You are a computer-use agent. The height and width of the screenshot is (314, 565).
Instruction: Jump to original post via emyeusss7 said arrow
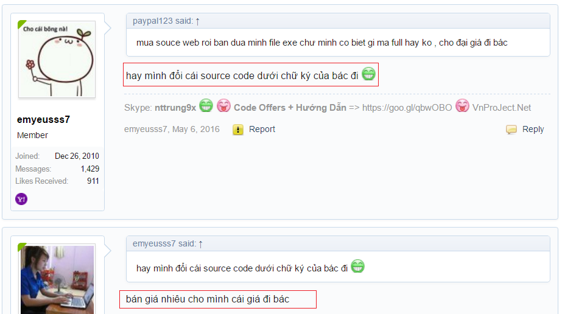click(x=201, y=244)
